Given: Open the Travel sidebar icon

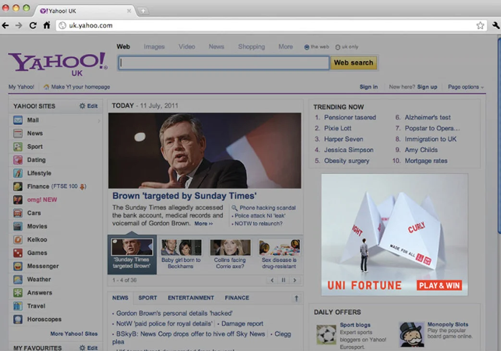Looking at the screenshot, I should tap(18, 306).
